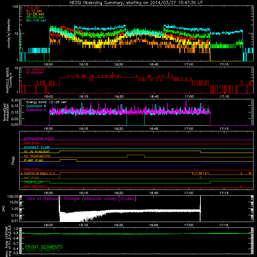Select the FRONTS_OFF flag label
Screen dimensions: 257x257
pyautogui.click(x=34, y=182)
